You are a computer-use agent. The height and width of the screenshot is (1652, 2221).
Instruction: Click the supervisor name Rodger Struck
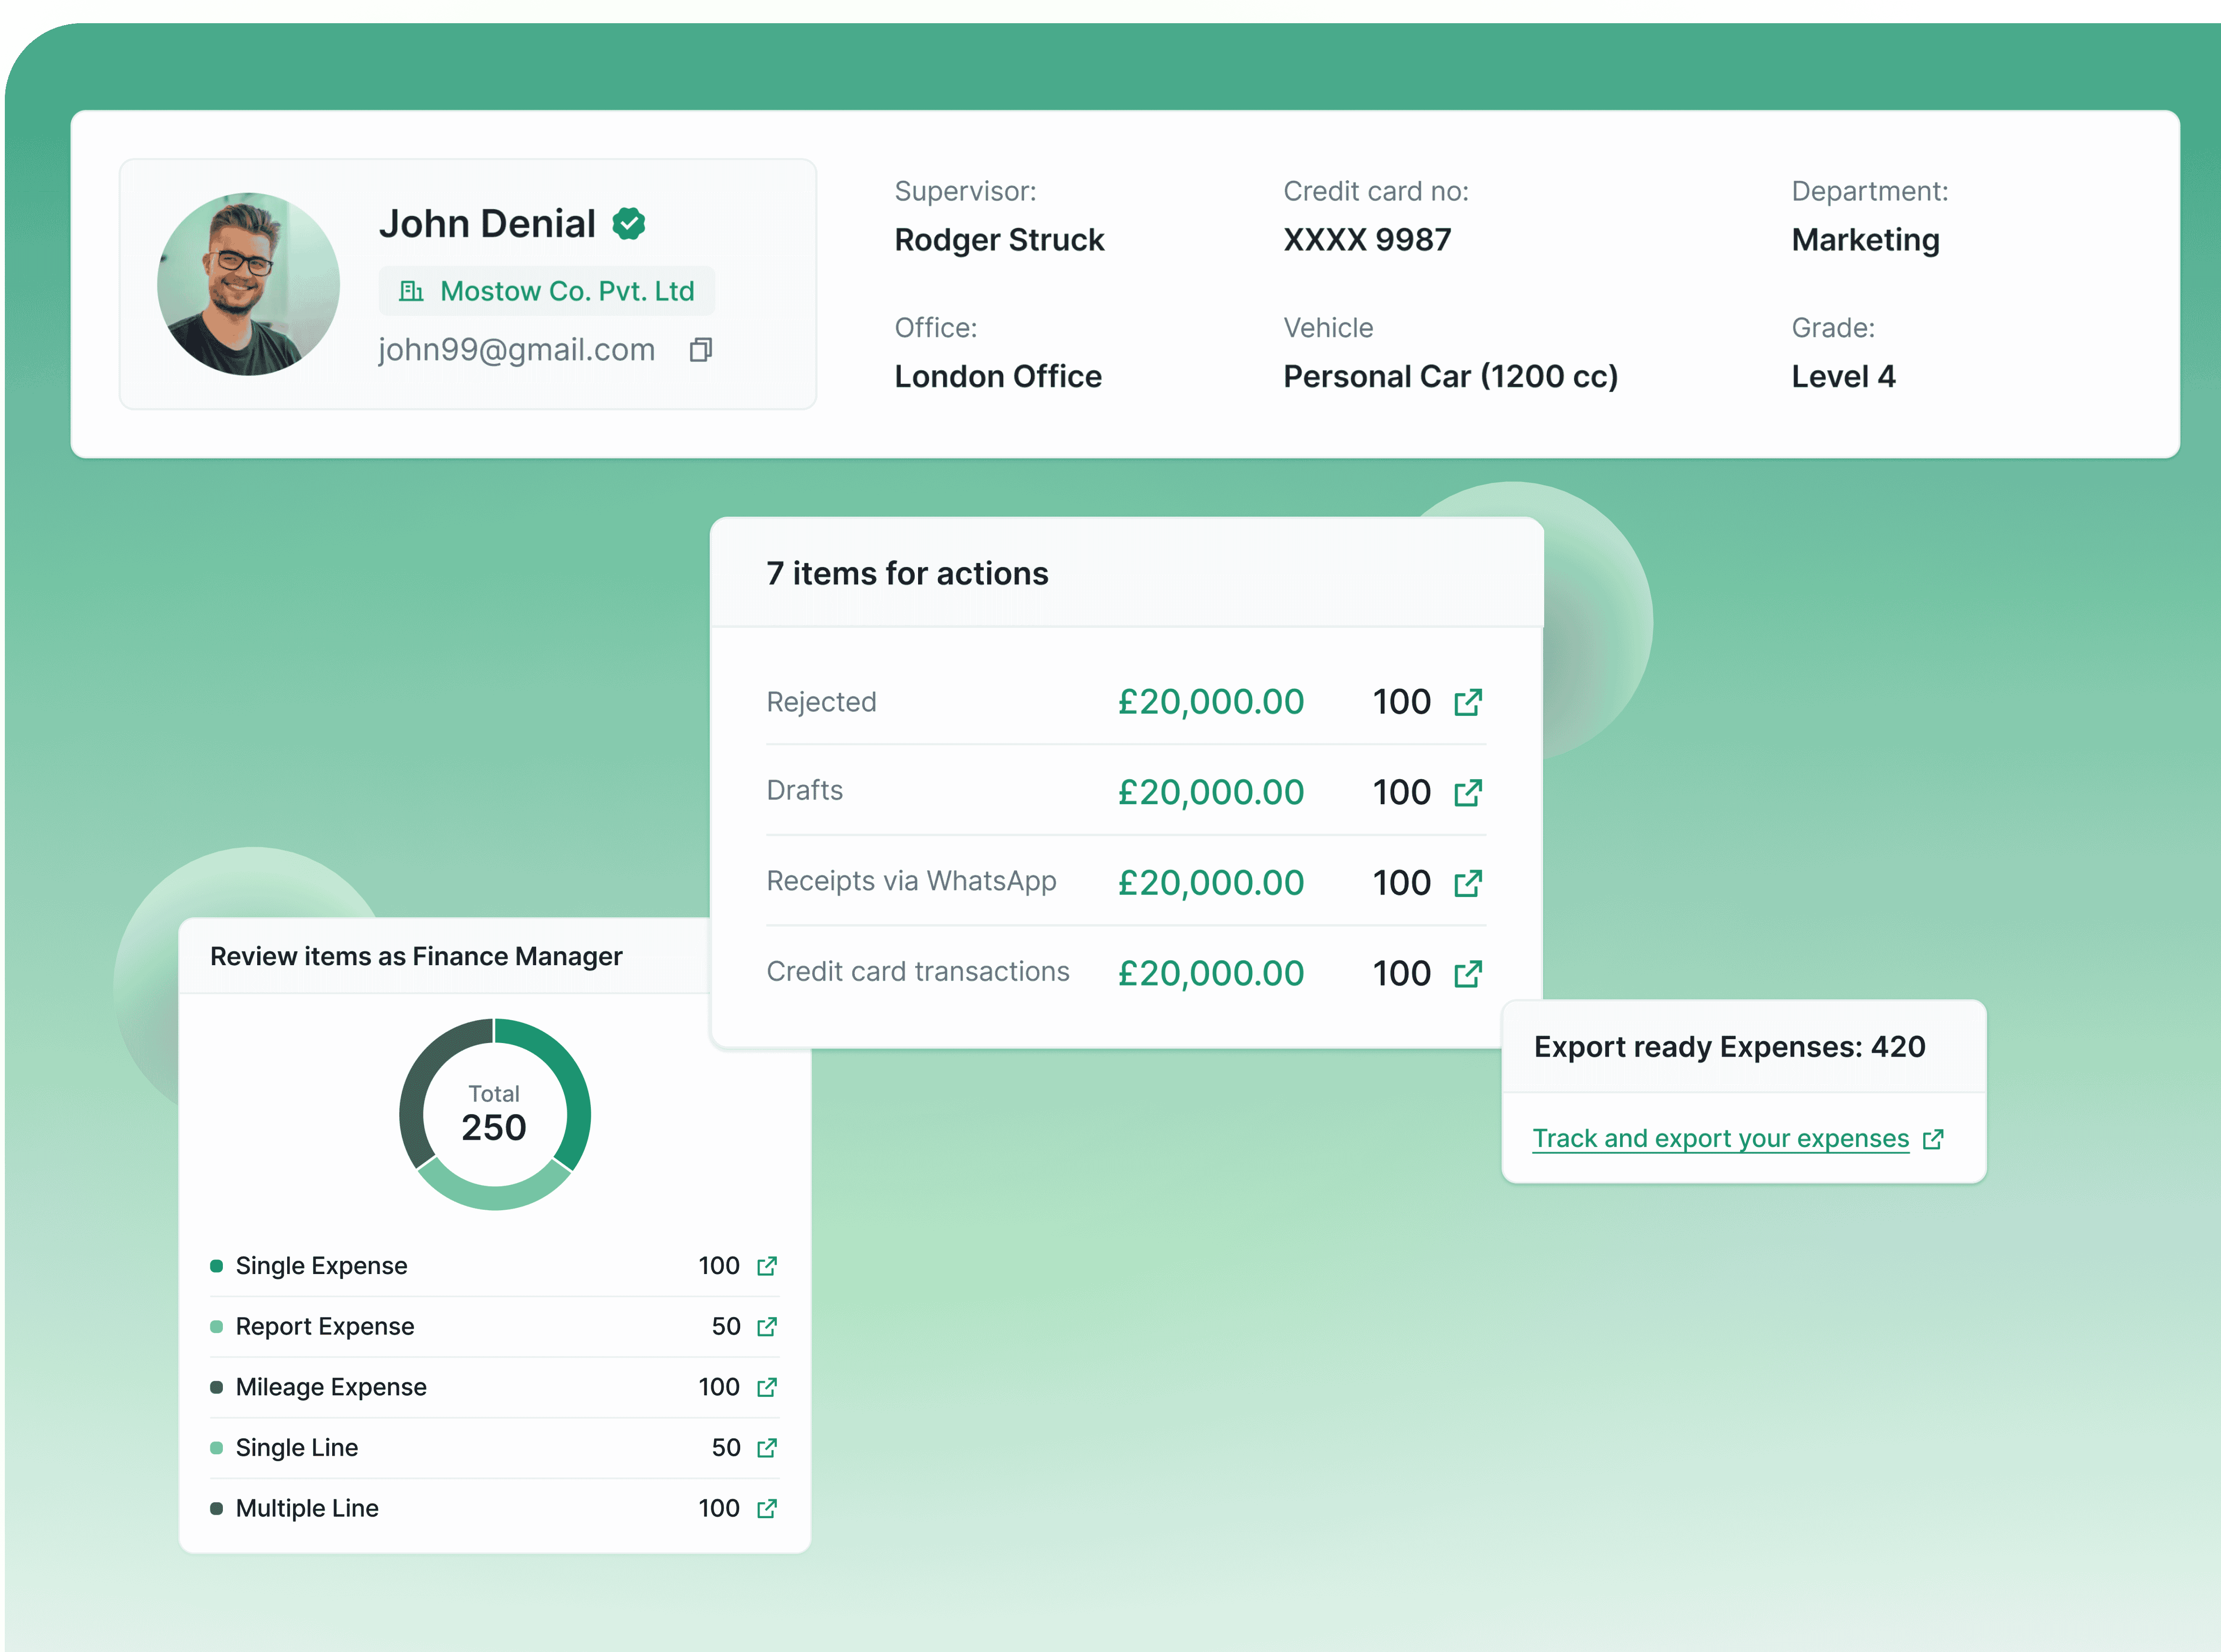click(x=999, y=240)
